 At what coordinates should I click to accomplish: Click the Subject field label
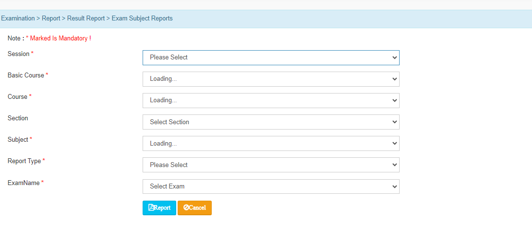pyautogui.click(x=18, y=139)
